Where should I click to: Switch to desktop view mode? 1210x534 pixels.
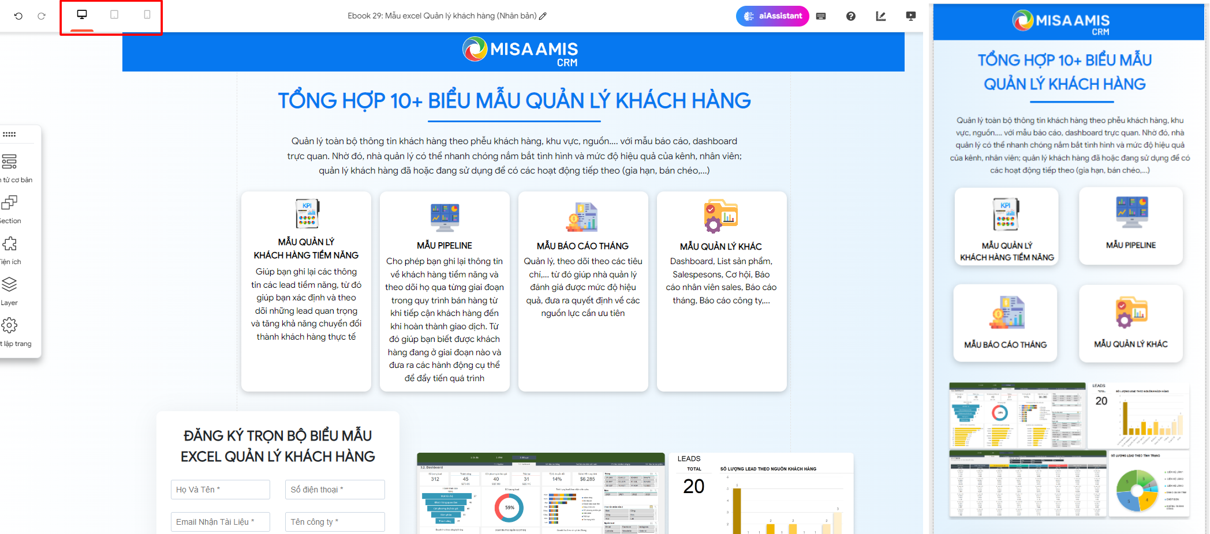tap(82, 14)
